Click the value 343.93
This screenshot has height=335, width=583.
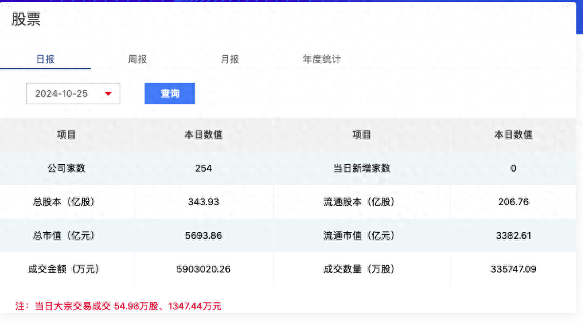pos(203,202)
